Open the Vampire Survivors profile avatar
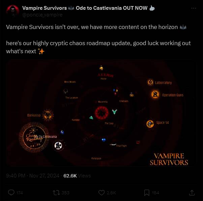 pyautogui.click(x=13, y=11)
